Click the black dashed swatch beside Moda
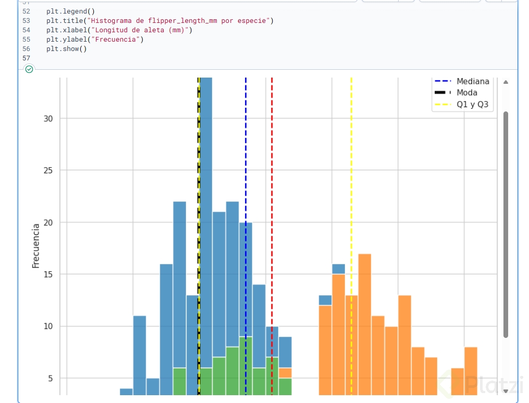Screen dimensions: 529x403 pyautogui.click(x=442, y=93)
